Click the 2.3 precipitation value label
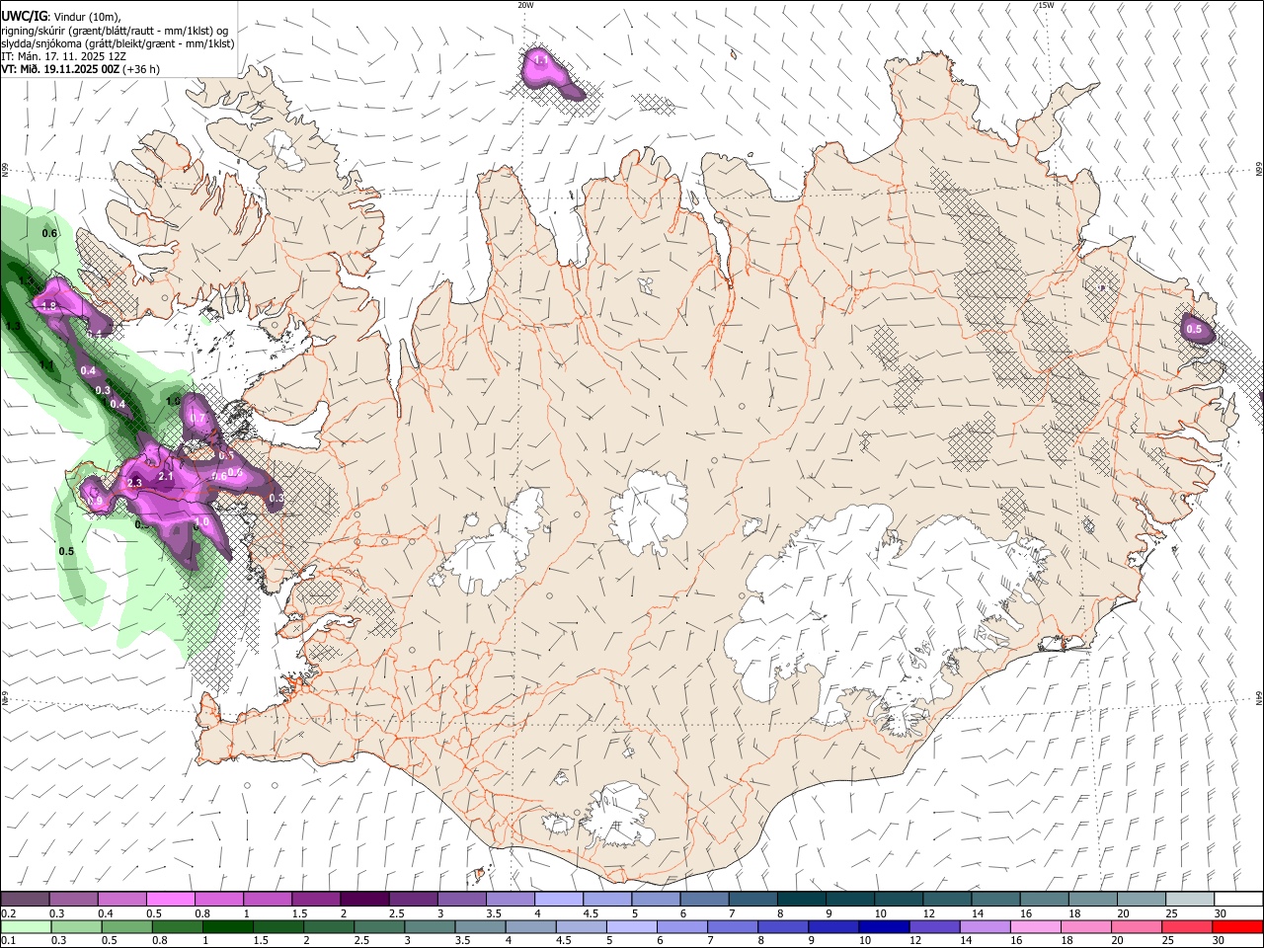1264x948 pixels. (x=135, y=482)
